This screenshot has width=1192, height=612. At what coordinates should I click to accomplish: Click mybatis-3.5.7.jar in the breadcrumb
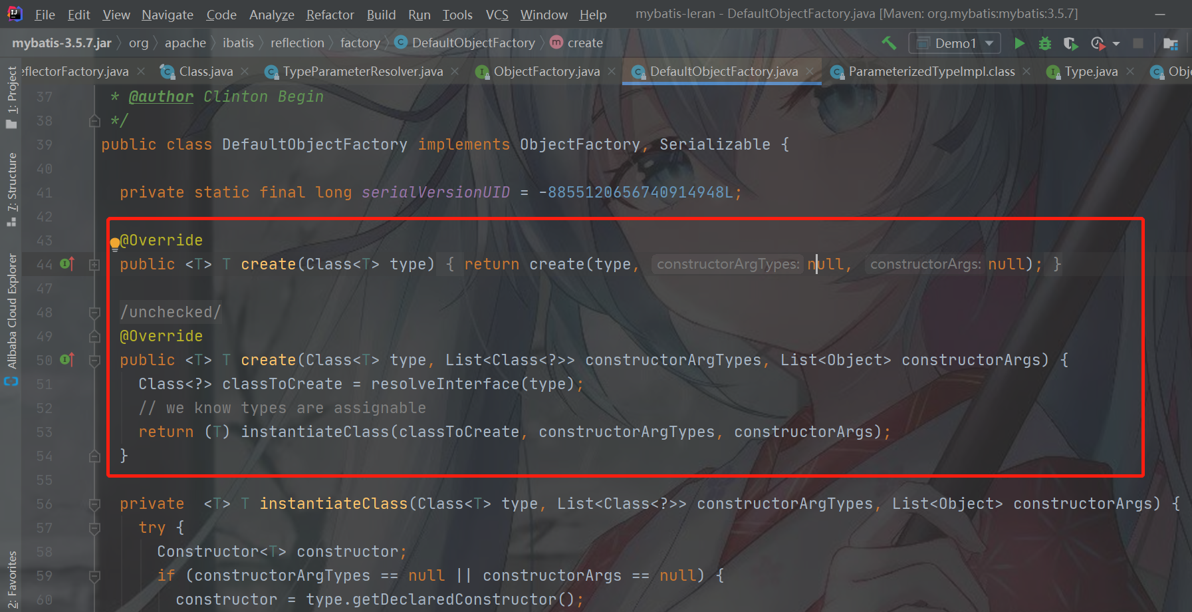tap(62, 43)
